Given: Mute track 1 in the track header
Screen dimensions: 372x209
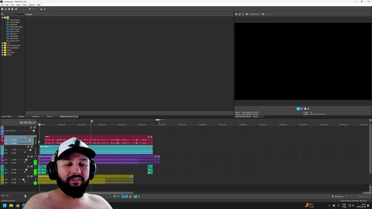Looking at the screenshot, I should [31, 127].
